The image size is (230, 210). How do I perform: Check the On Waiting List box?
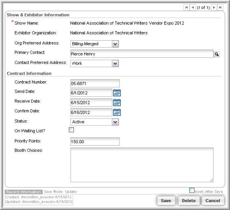(x=71, y=130)
